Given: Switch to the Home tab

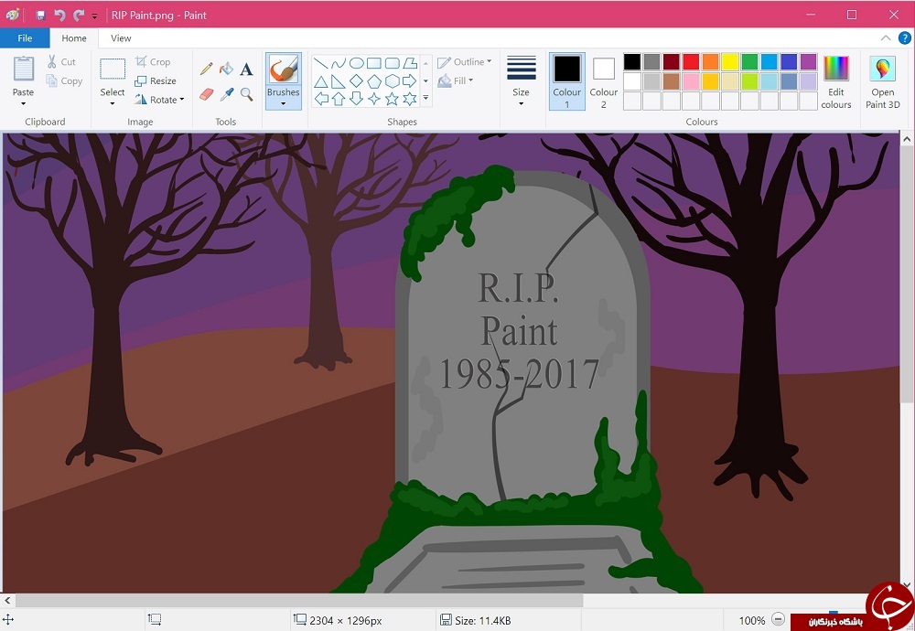Looking at the screenshot, I should click(x=74, y=38).
